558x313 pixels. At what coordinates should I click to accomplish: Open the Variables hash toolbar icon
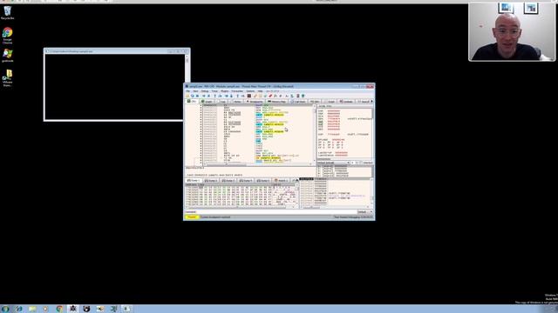[281, 96]
